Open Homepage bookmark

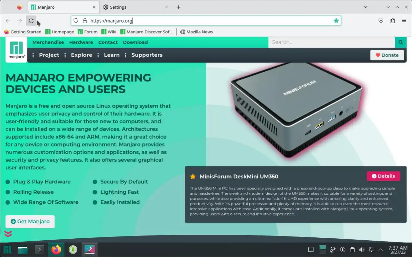60,32
